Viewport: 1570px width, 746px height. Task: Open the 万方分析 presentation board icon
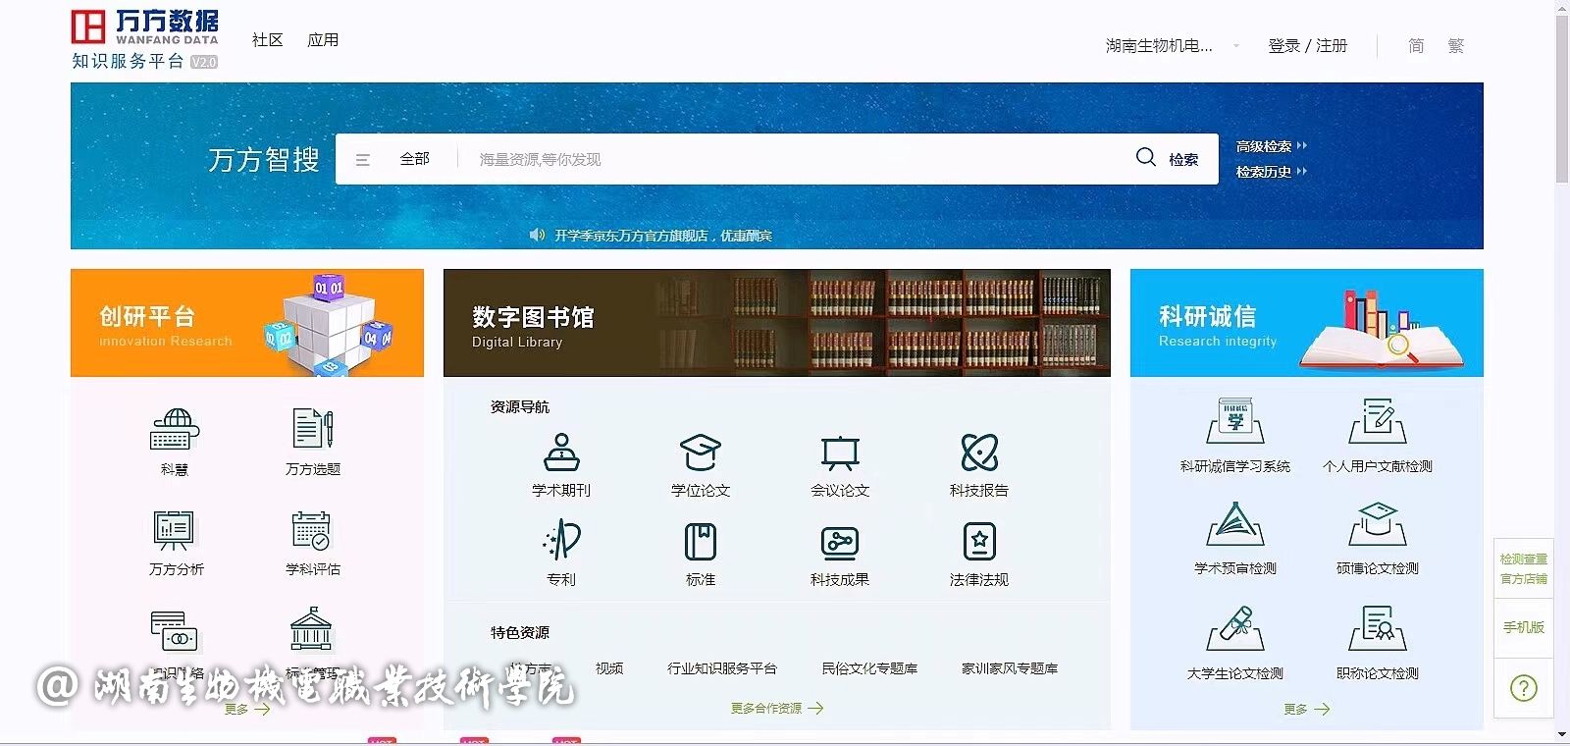tap(175, 530)
